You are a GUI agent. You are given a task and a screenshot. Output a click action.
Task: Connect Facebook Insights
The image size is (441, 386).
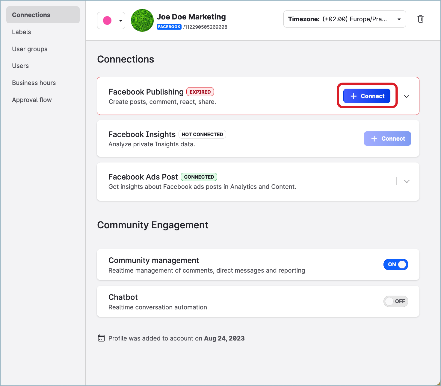point(387,139)
